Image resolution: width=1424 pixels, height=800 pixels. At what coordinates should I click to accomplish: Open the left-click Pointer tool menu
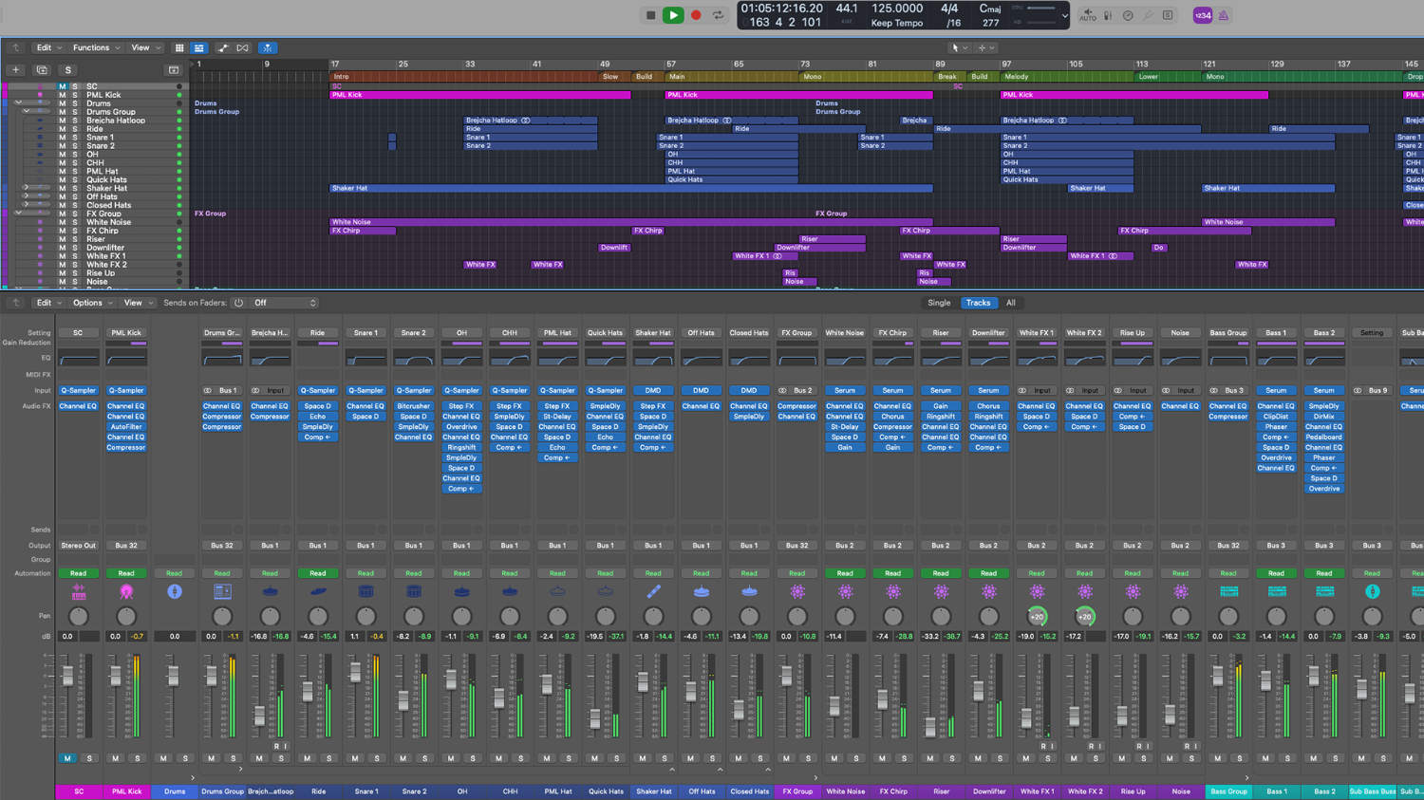[x=960, y=47]
